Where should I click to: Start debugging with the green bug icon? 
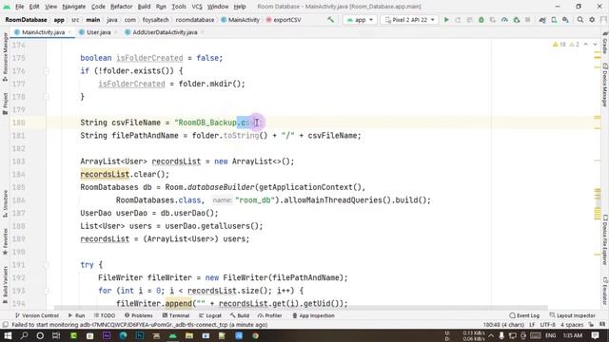click(x=481, y=19)
